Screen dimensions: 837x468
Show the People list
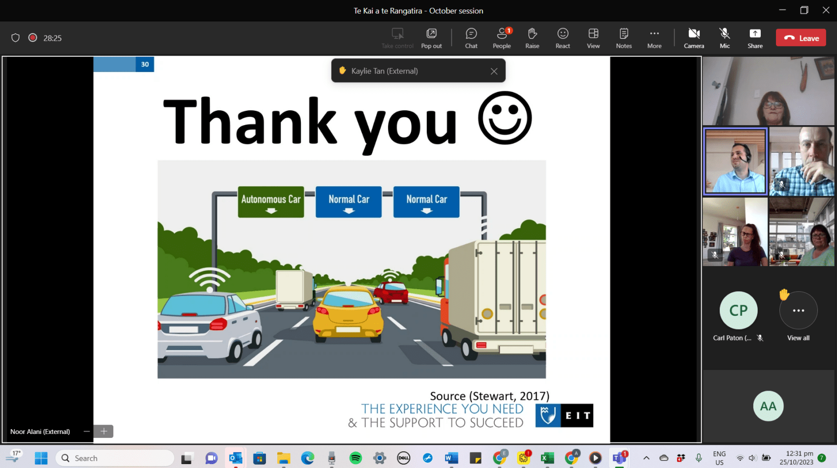coord(502,37)
